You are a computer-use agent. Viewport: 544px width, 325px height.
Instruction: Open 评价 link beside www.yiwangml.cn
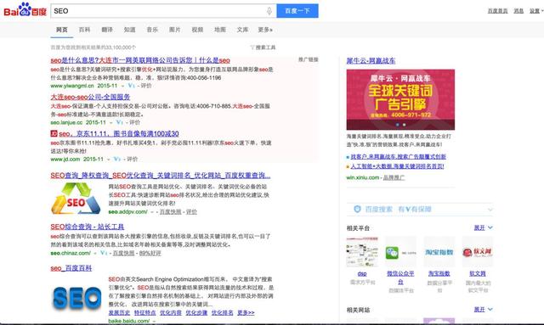point(146,86)
